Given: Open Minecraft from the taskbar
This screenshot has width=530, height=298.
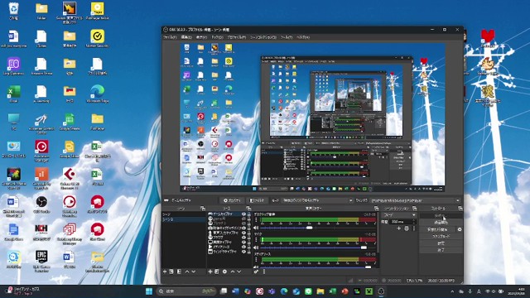Looking at the screenshot, I should coord(369,291).
